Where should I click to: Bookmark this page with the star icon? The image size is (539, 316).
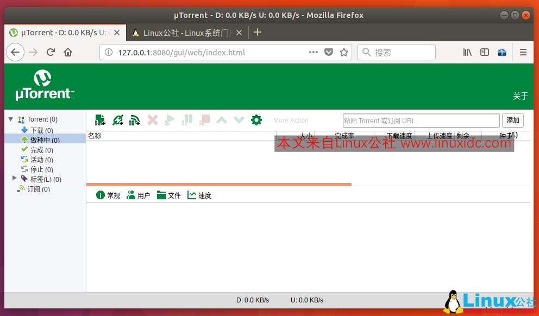click(344, 52)
